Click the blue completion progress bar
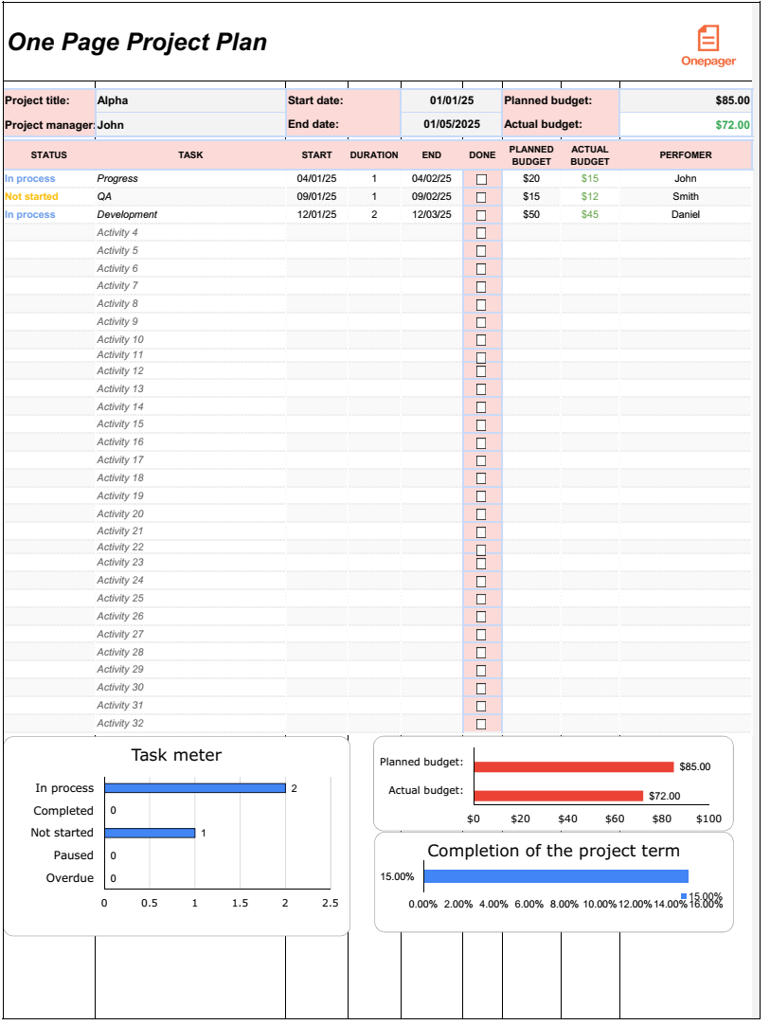This screenshot has width=770, height=1025. coord(556,876)
